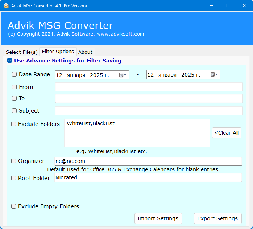253x229 pixels.
Task: Click the Exclude Folders text area
Action: (137, 133)
